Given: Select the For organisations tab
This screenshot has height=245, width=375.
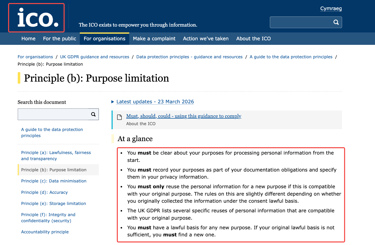Looking at the screenshot, I should 104,39.
